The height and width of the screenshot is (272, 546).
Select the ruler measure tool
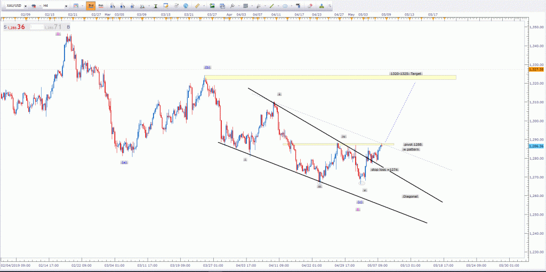(197, 6)
